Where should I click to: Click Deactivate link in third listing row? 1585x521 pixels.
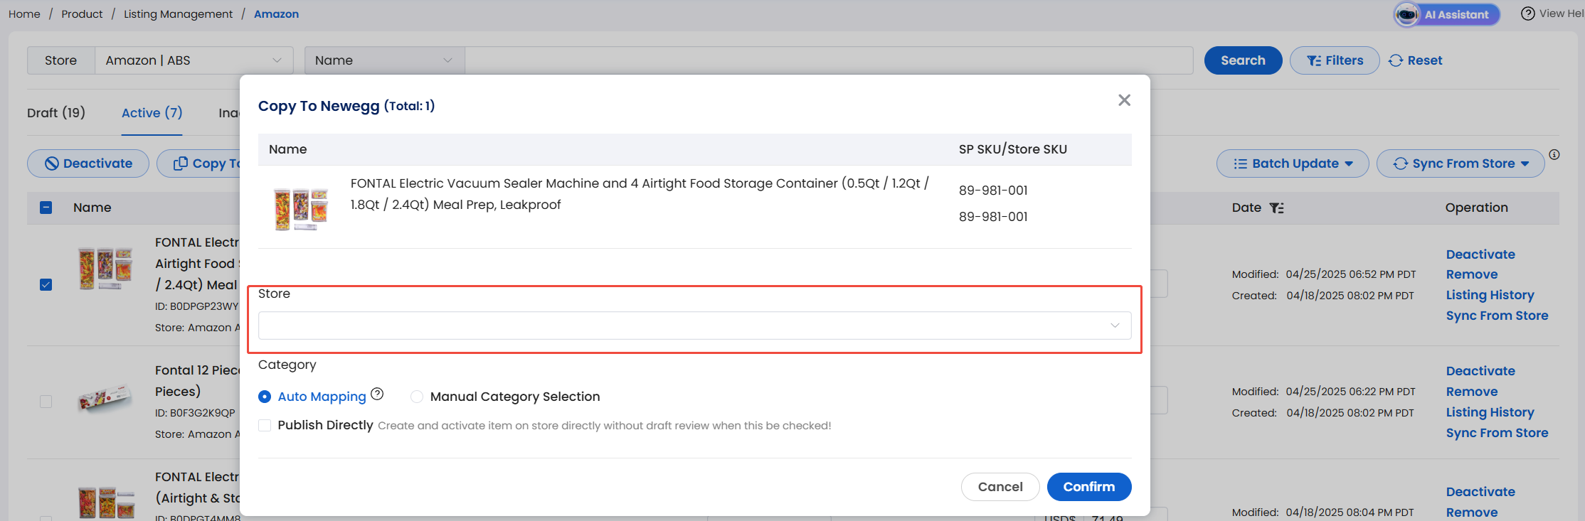click(x=1480, y=492)
